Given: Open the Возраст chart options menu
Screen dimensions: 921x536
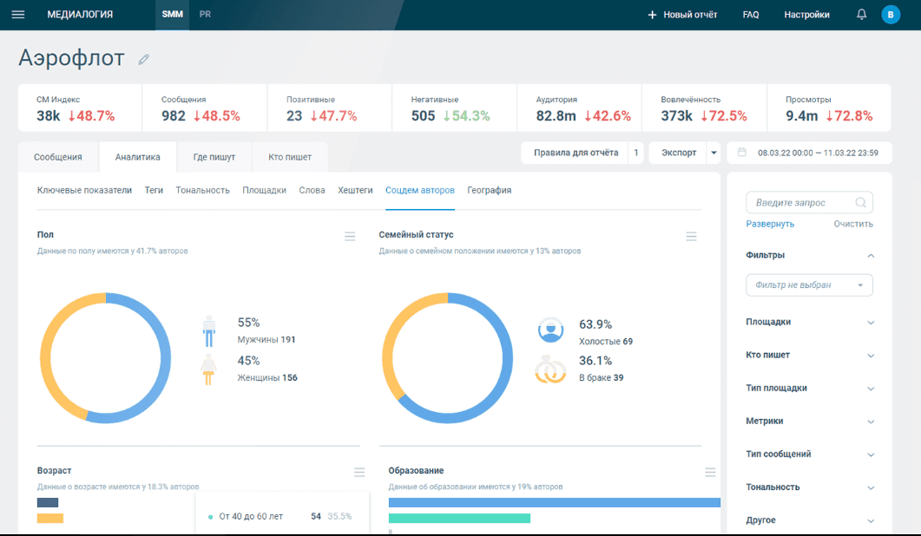Looking at the screenshot, I should (359, 472).
